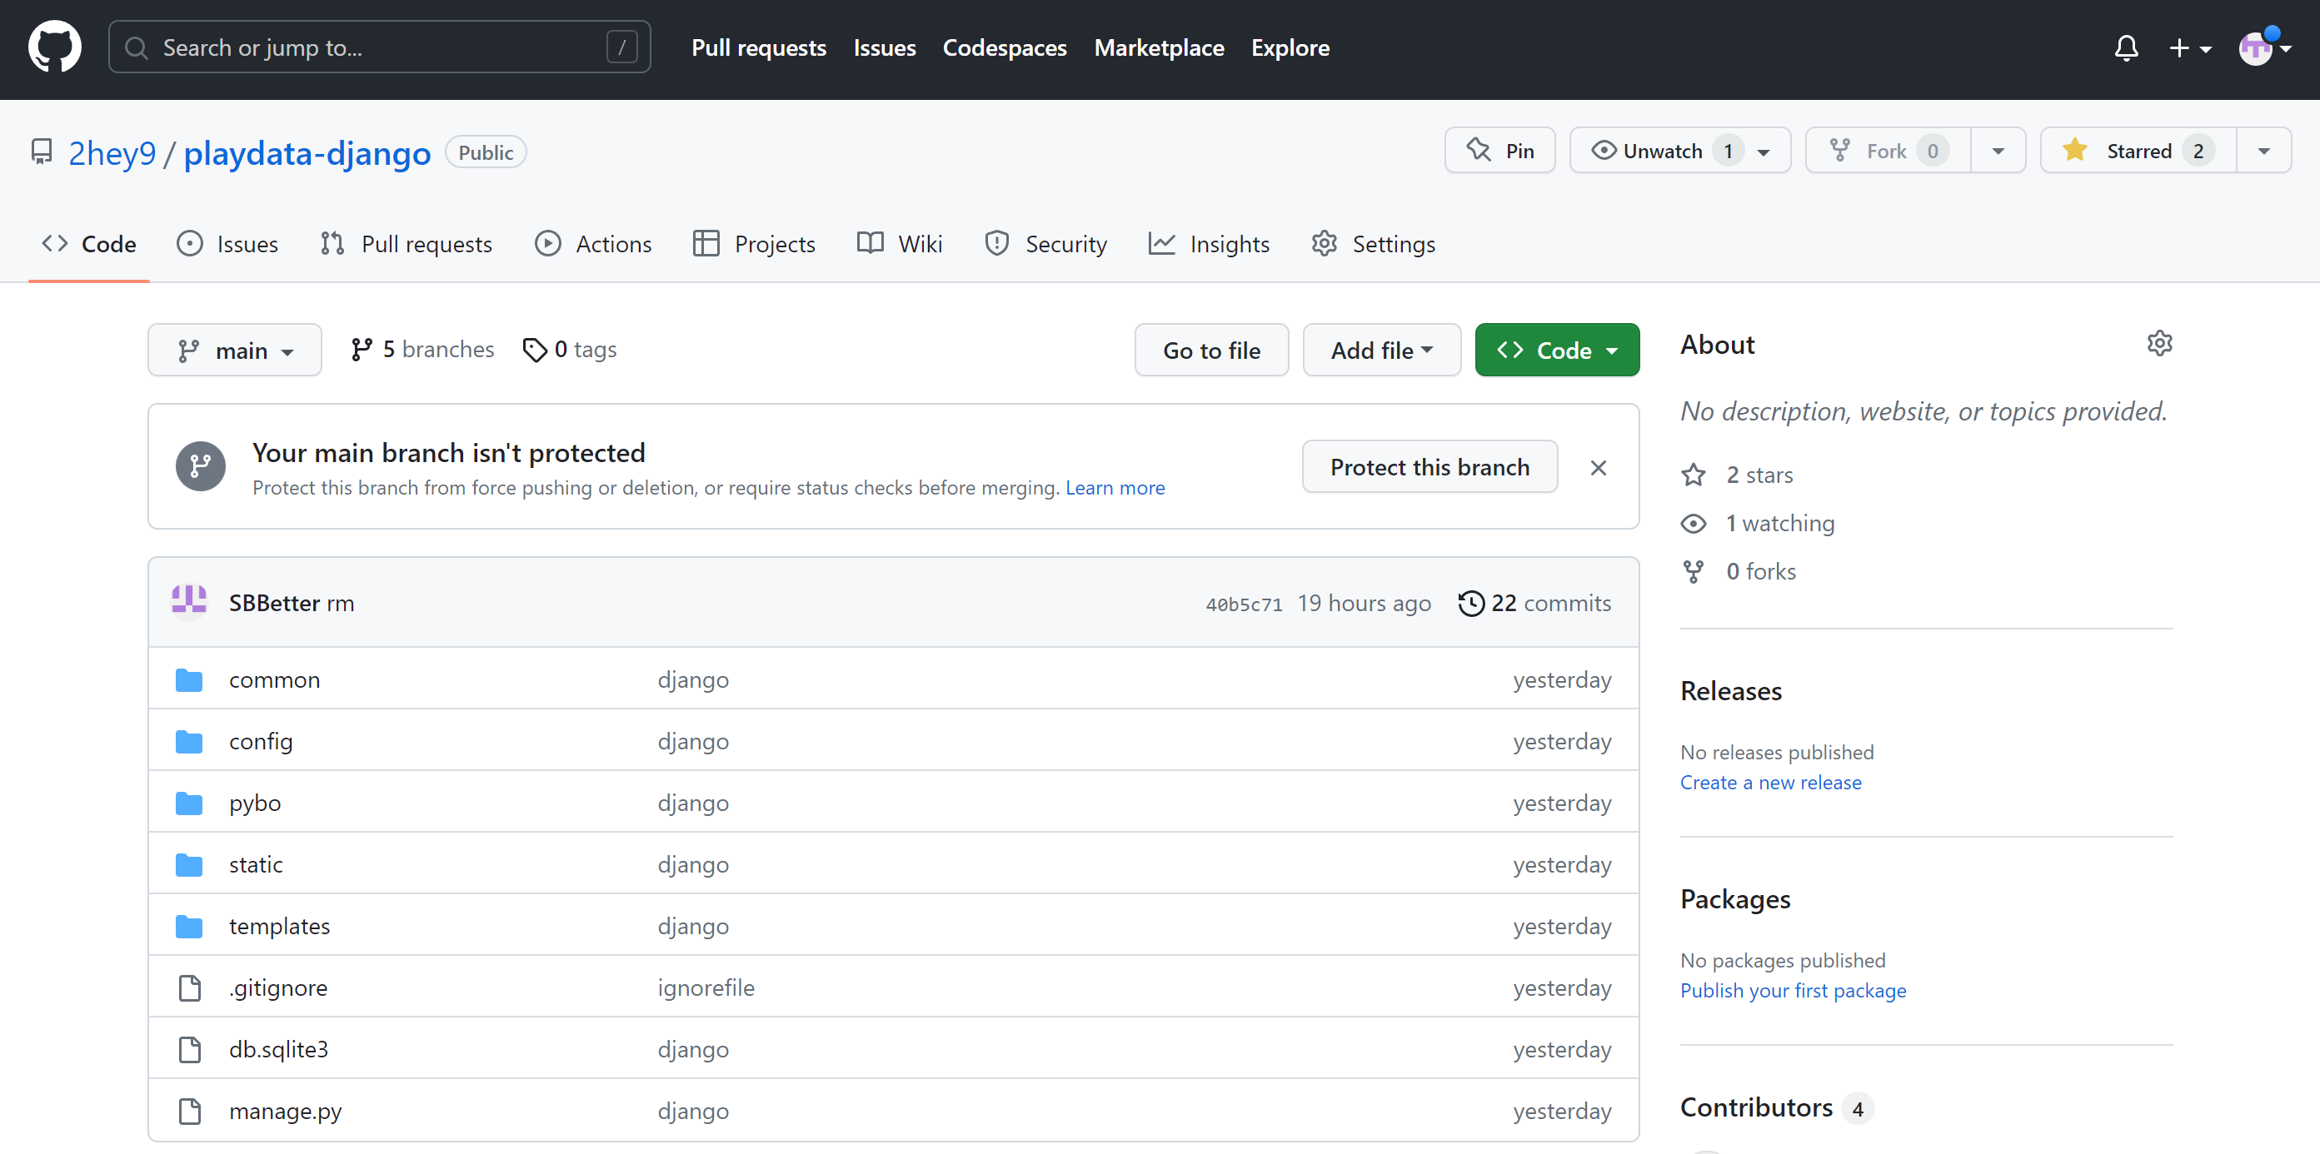Follow the Learn more link
This screenshot has width=2320, height=1154.
(x=1115, y=488)
